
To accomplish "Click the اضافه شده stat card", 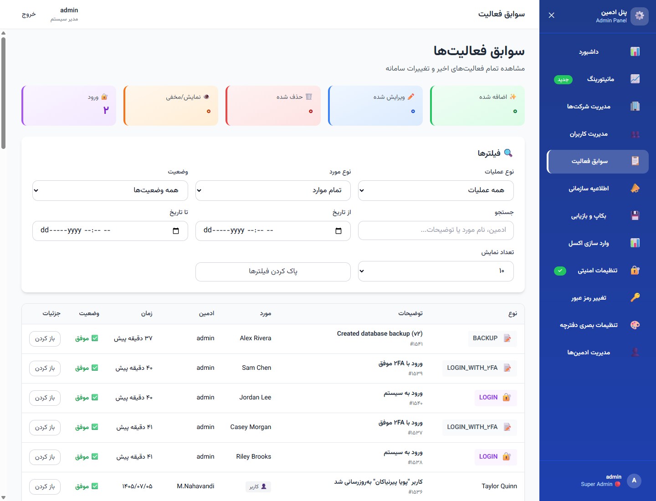I will [x=477, y=106].
